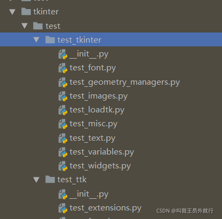Select test_text.py in the tree

(92, 139)
